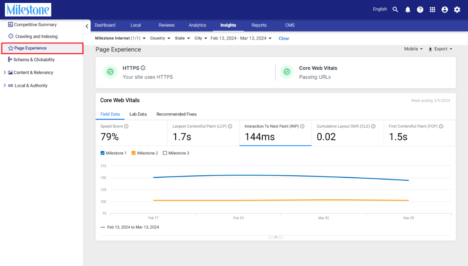
Task: Click the Feb 13, 2024 to Mar 13, 2024 legend
Action: click(130, 227)
